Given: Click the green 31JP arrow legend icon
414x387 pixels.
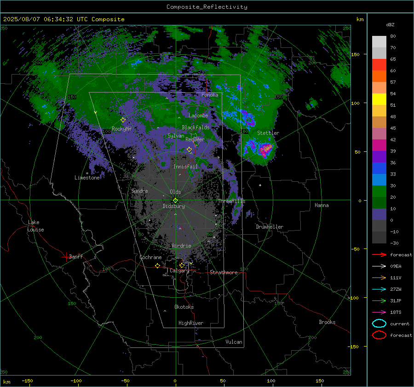Looking at the screenshot, I should [x=379, y=300].
